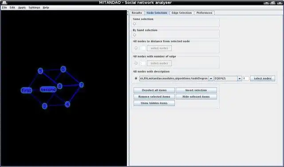This screenshot has width=284, height=167.
Task: Open the Edit menu
Action: pyautogui.click(x=12, y=8)
